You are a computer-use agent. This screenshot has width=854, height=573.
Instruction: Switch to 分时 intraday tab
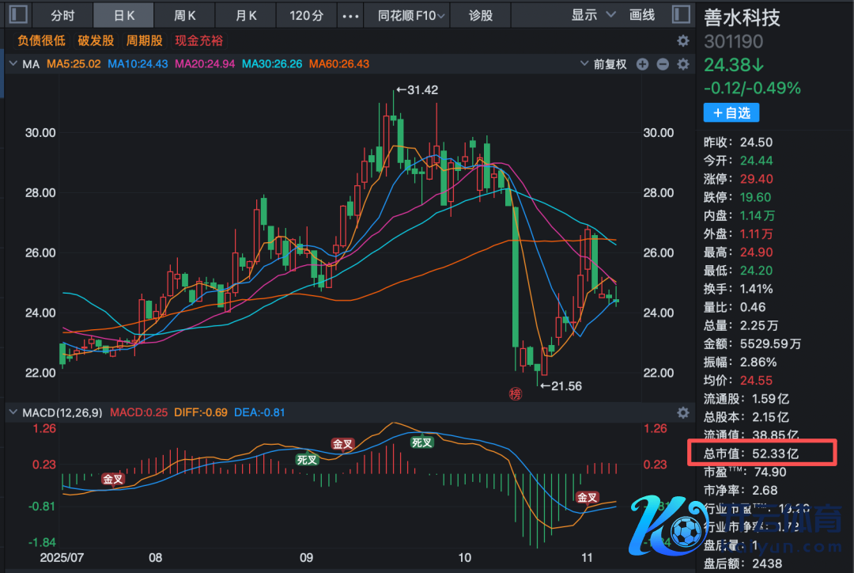62,15
